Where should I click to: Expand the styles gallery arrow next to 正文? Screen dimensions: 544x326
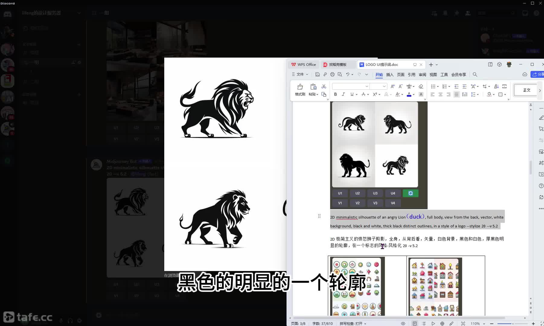540,90
